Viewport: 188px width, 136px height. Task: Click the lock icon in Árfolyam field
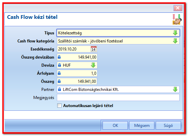point(59,73)
